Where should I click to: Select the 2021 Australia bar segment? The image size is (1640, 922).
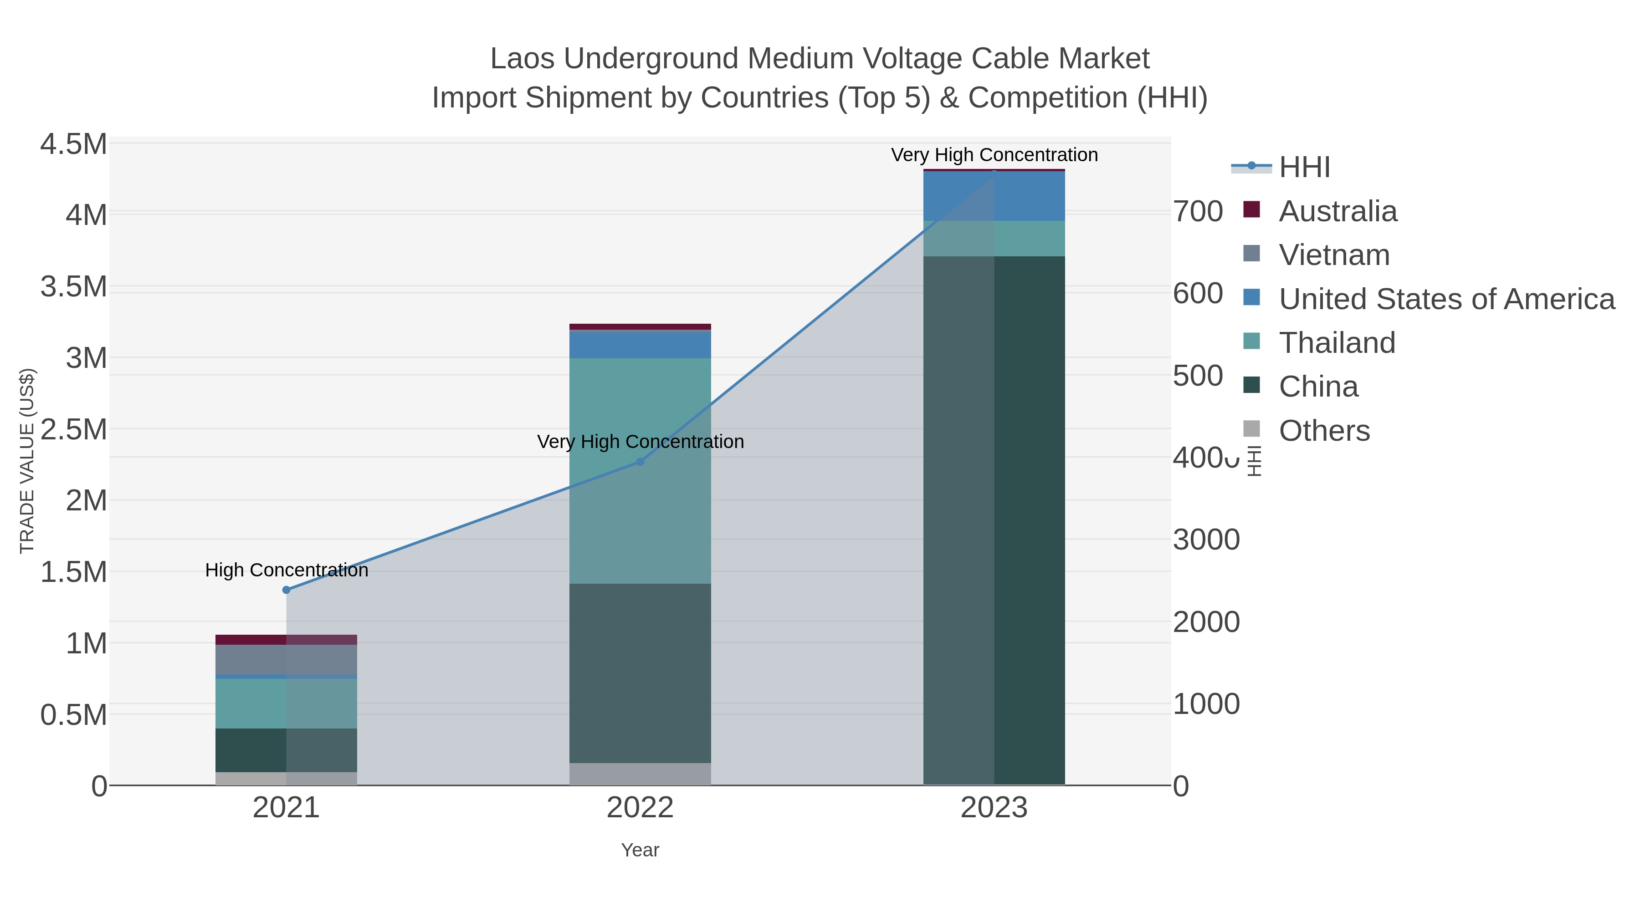pyautogui.click(x=287, y=640)
